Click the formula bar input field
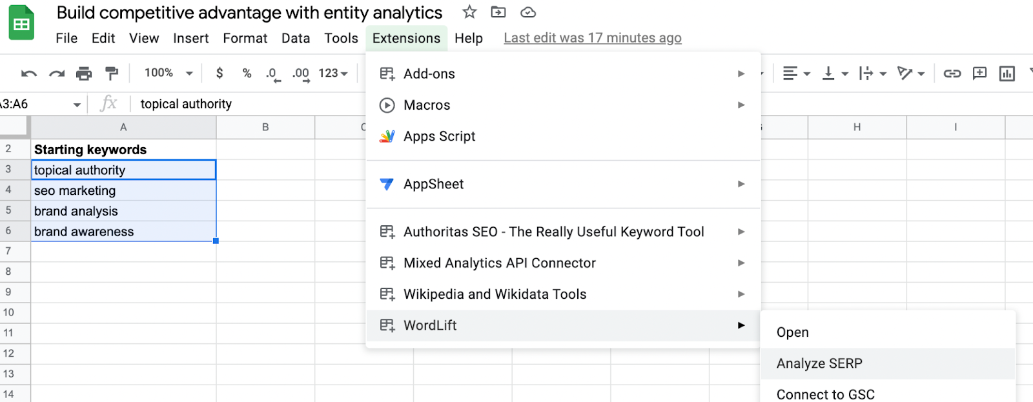Screen dimensions: 1033x402 pos(245,104)
